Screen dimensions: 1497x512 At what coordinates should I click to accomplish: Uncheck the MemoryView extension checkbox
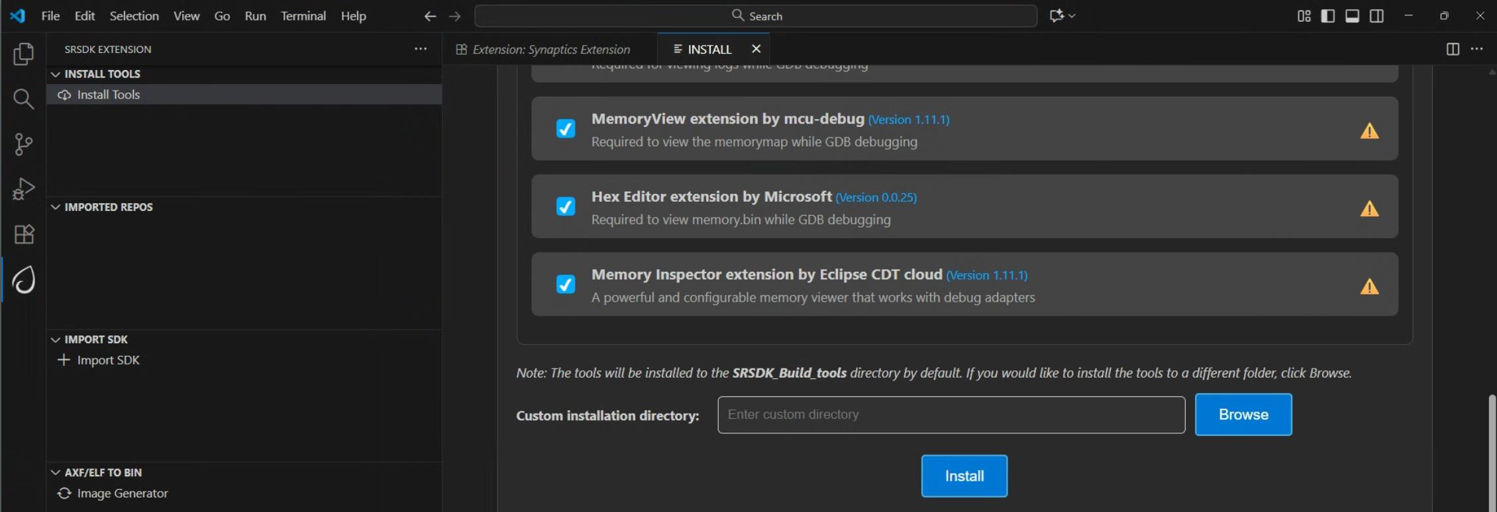[x=565, y=128]
